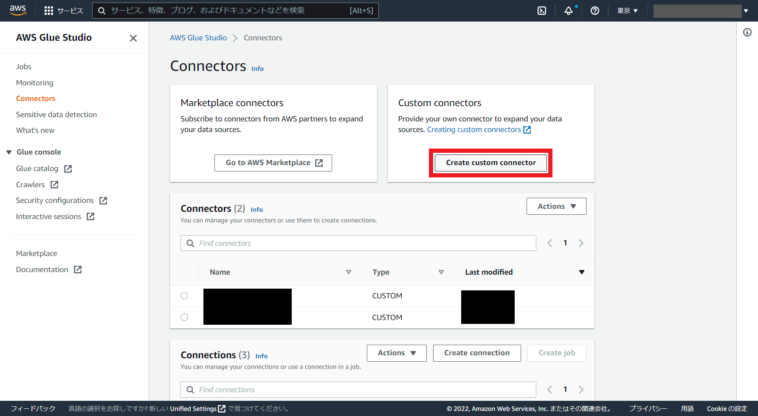The width and height of the screenshot is (758, 416).
Task: Click the Security configurations external link icon
Action: 103,201
